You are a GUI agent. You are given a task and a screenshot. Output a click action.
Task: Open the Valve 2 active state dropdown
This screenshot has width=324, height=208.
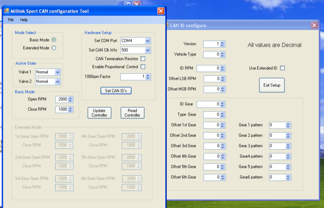point(57,81)
